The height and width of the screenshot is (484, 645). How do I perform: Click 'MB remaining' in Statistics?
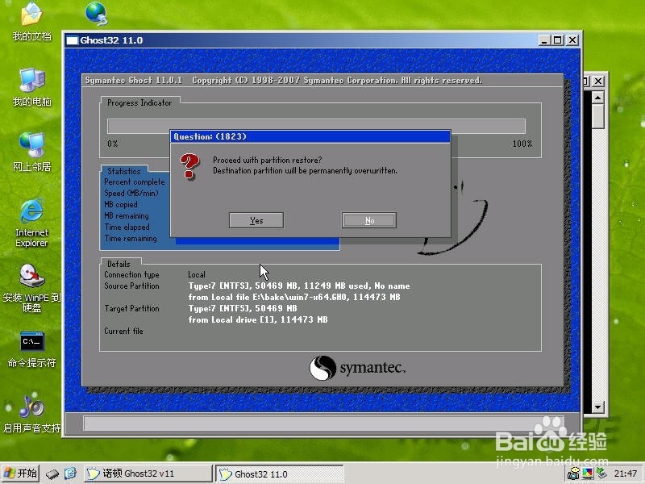pos(127,215)
